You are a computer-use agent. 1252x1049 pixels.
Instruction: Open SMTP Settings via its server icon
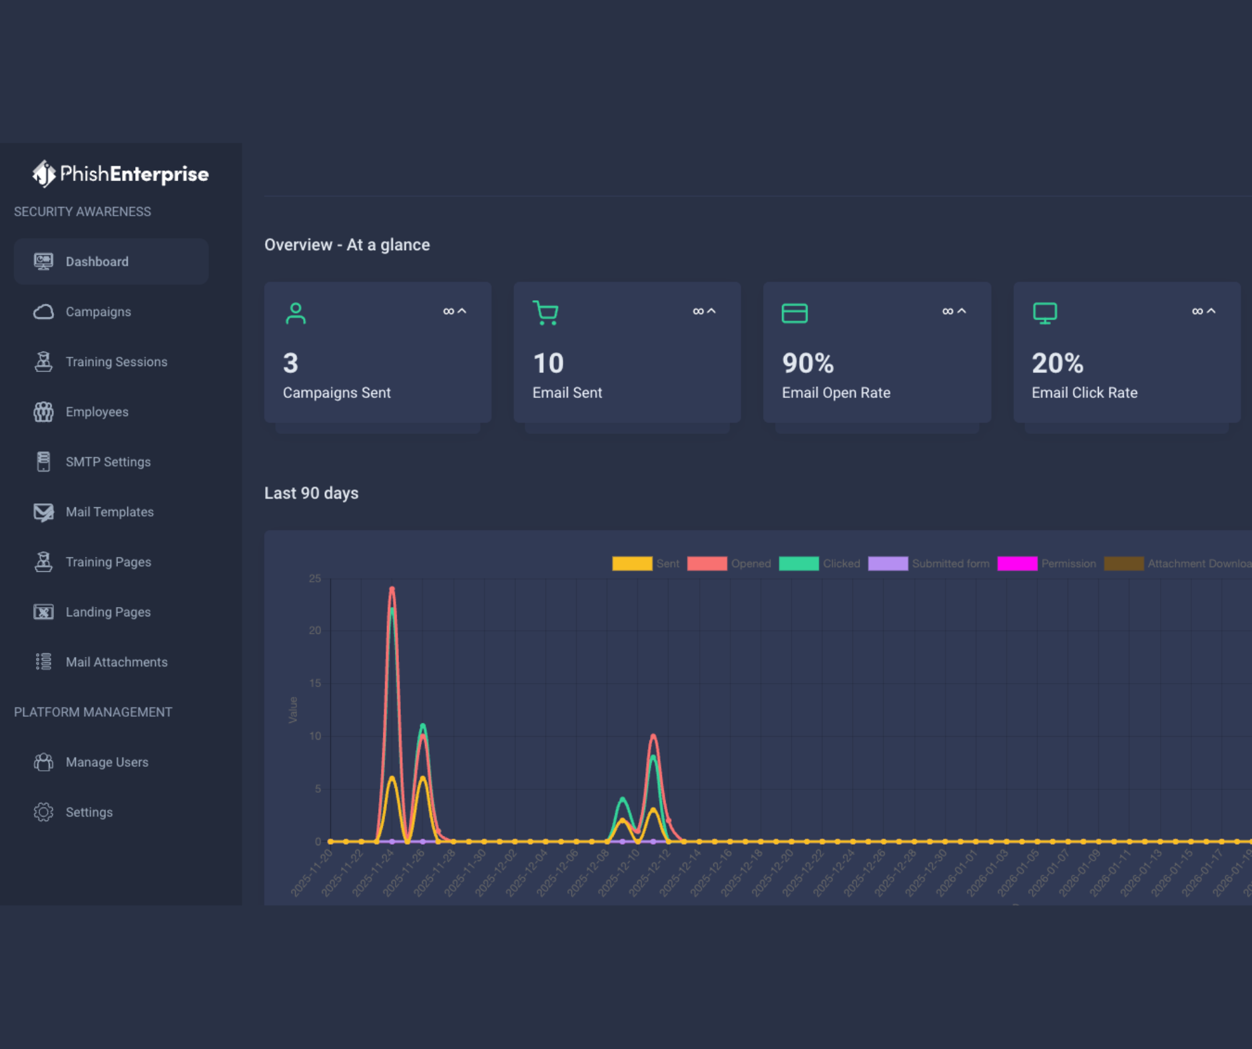[43, 461]
